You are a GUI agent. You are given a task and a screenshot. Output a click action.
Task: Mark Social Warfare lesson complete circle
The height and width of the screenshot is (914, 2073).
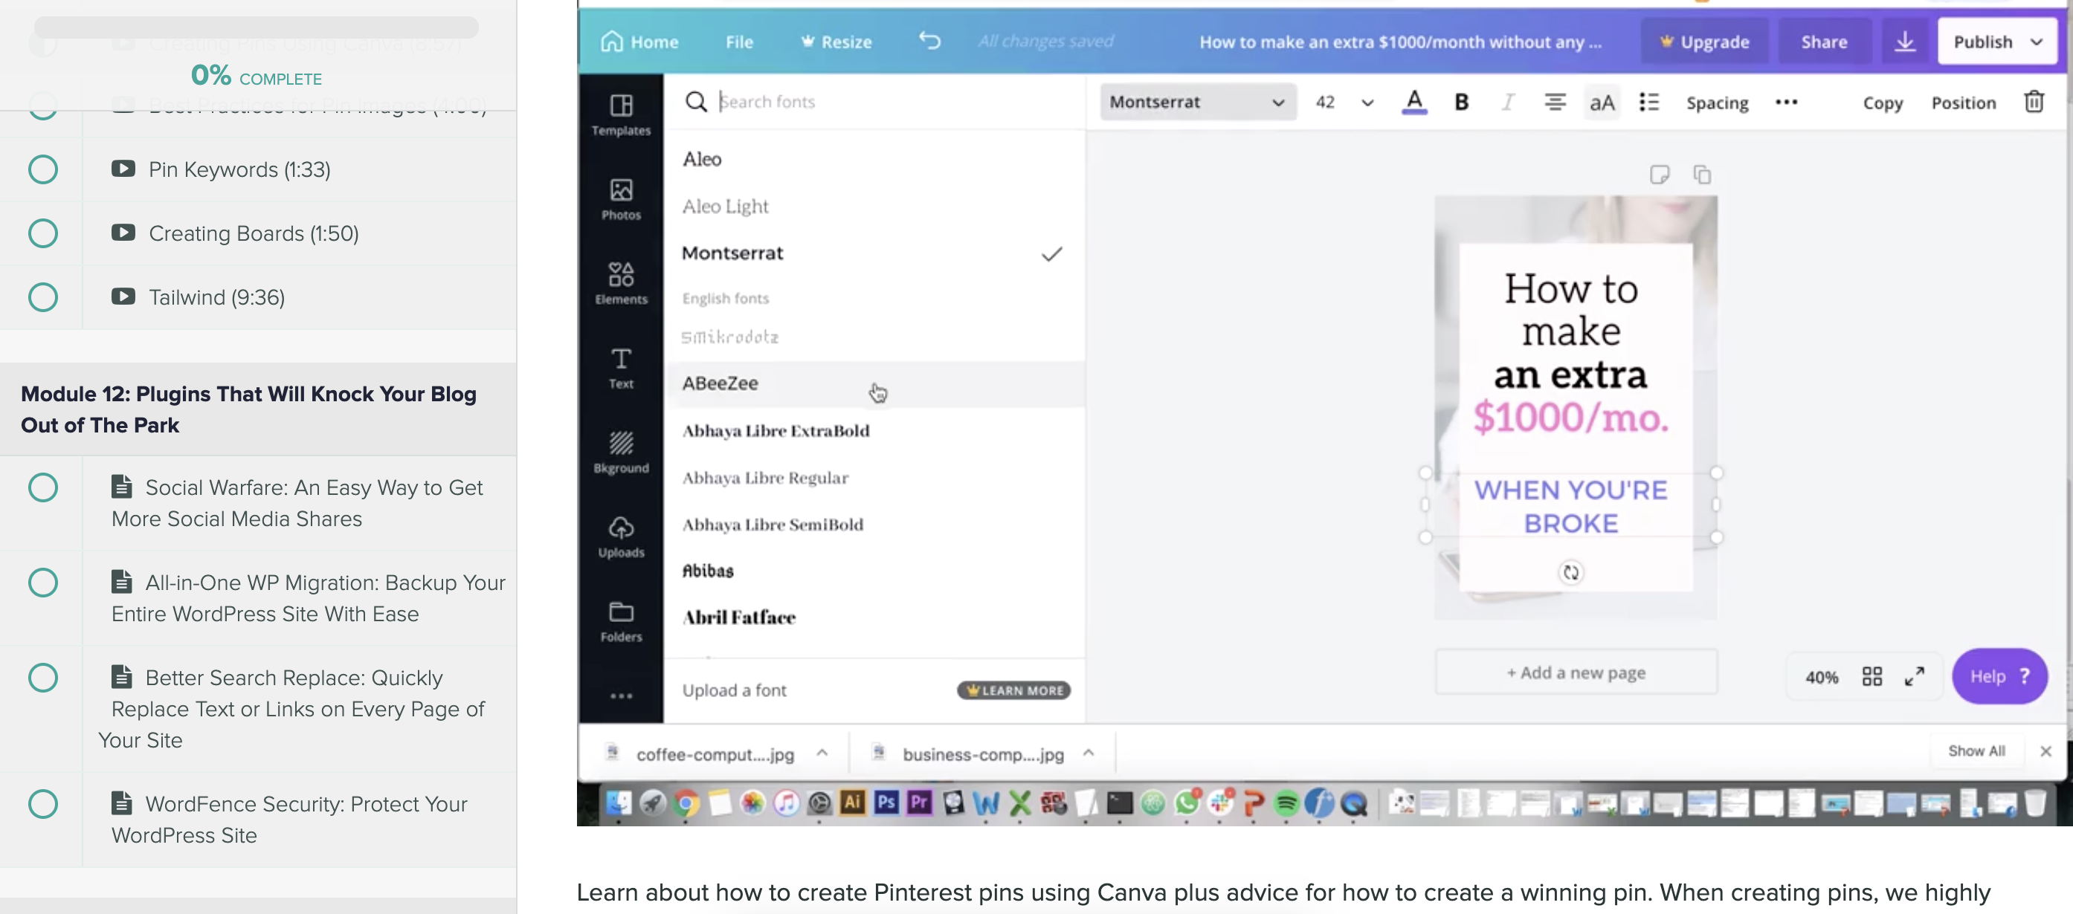pyautogui.click(x=42, y=487)
